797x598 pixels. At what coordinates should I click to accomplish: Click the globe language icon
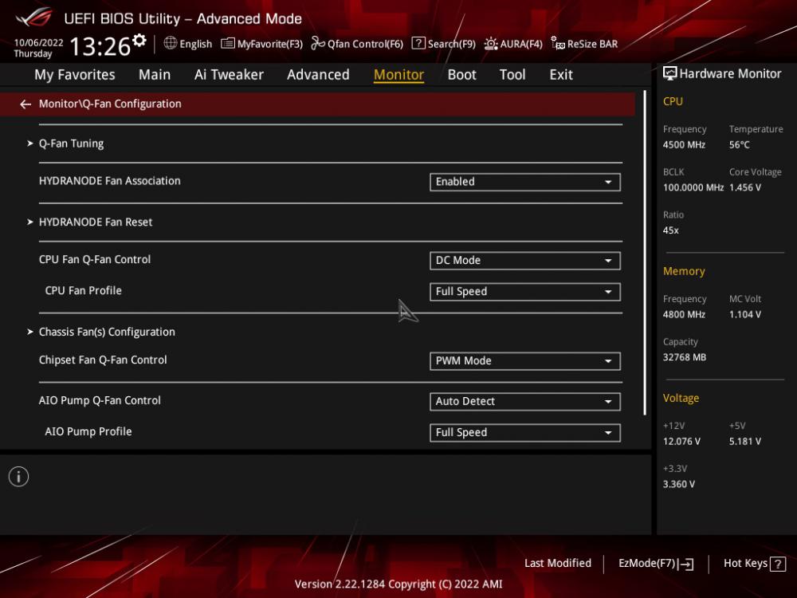[171, 43]
